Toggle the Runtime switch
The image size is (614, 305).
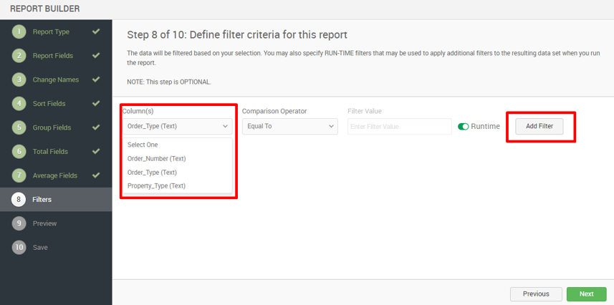point(464,127)
